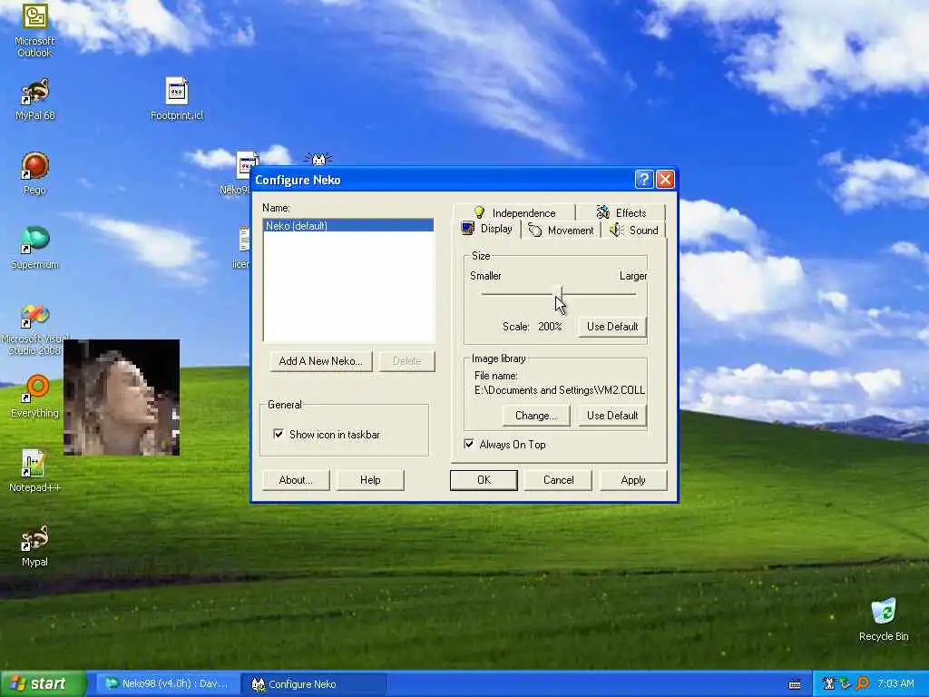Click the Safely Remove Hardware tray icon
This screenshot has height=697, width=929.
pos(845,683)
